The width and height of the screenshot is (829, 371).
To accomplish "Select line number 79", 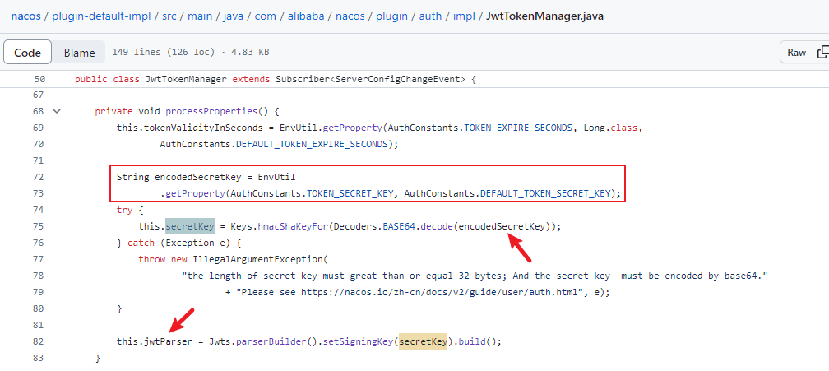I will [x=38, y=292].
